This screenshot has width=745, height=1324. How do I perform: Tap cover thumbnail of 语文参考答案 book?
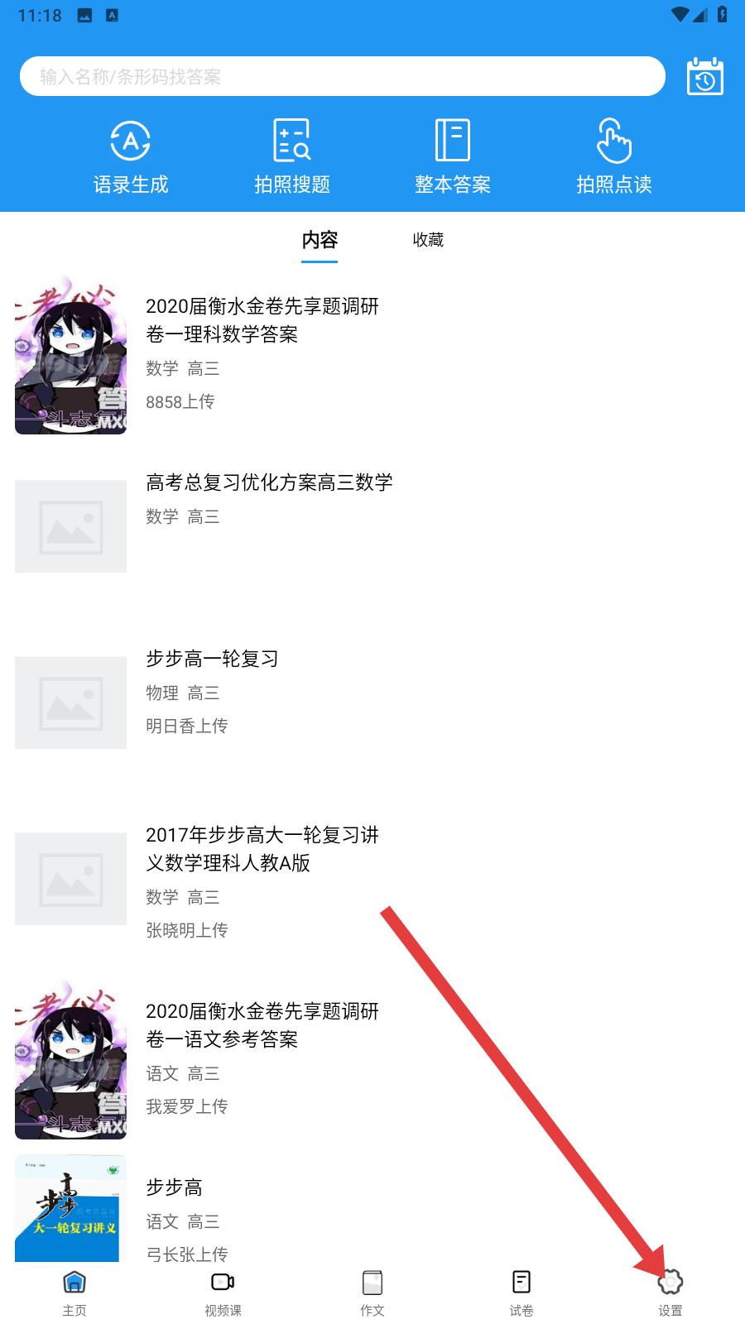(70, 1060)
